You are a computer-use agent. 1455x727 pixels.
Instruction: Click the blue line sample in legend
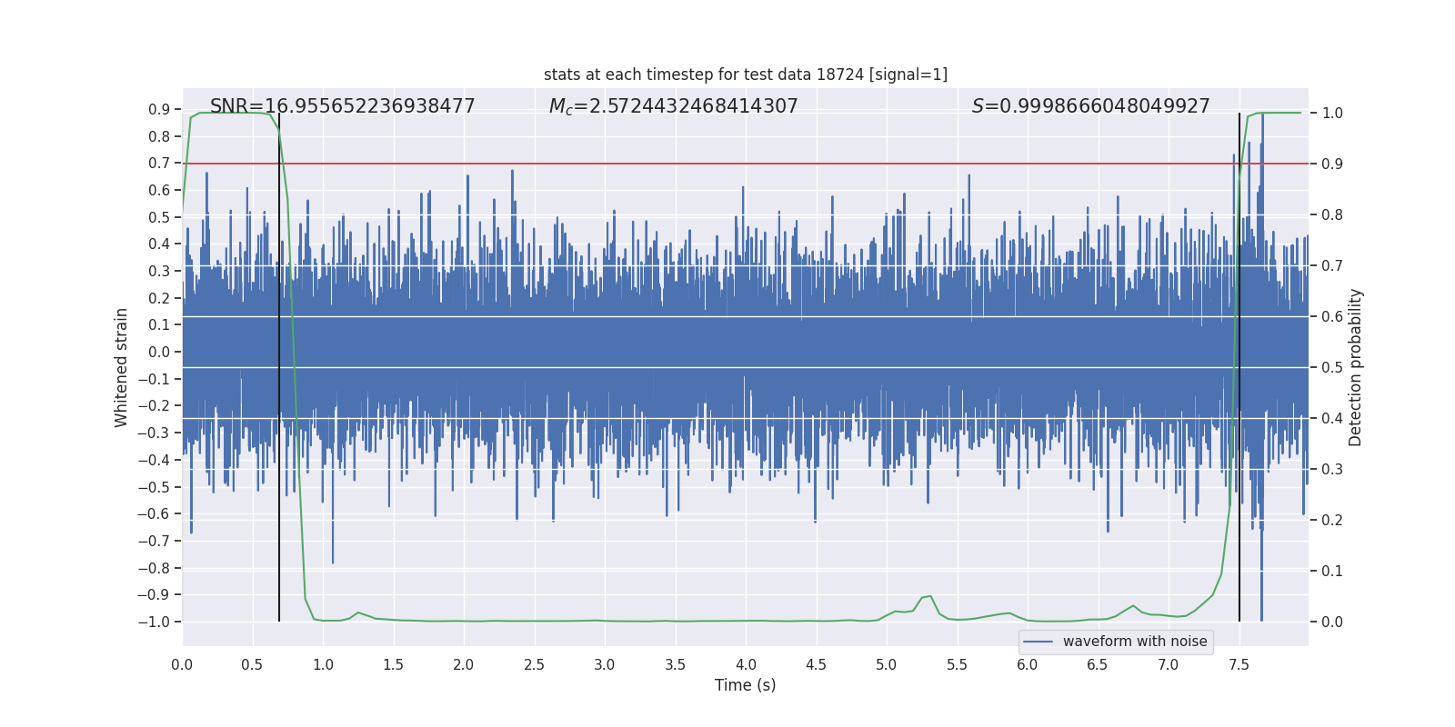(x=1039, y=642)
